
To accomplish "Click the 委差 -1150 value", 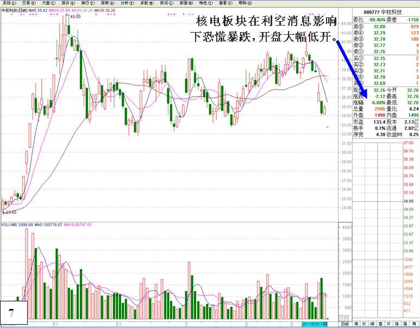I will tap(412, 20).
